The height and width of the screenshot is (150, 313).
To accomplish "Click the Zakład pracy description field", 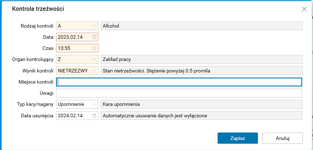I will point(202,59).
